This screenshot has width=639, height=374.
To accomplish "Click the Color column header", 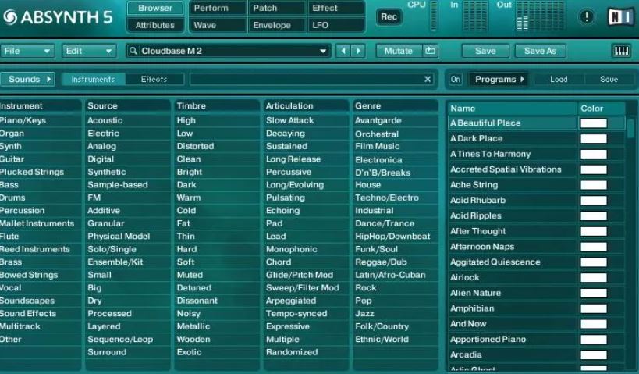I will (601, 109).
